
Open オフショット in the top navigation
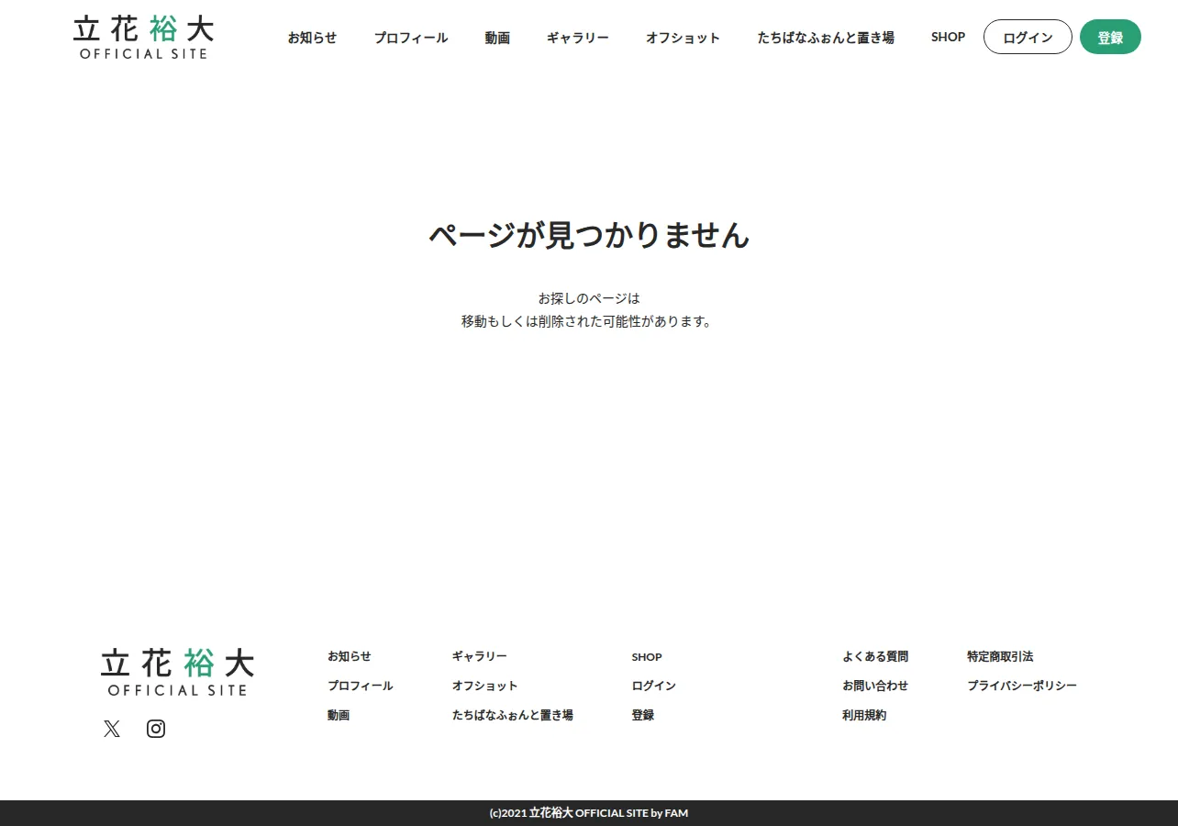point(683,38)
